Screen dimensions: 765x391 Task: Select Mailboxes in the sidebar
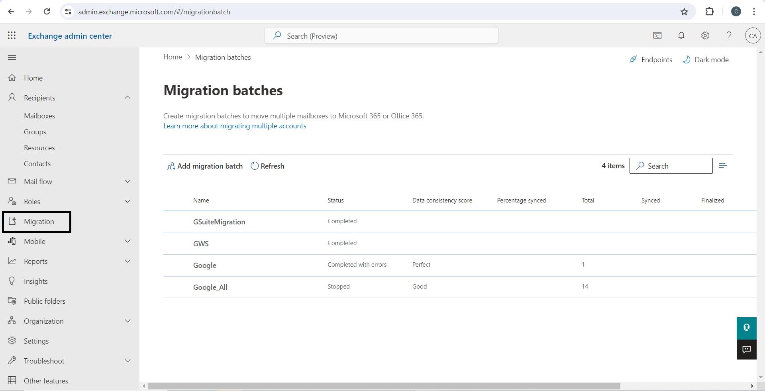(x=39, y=116)
